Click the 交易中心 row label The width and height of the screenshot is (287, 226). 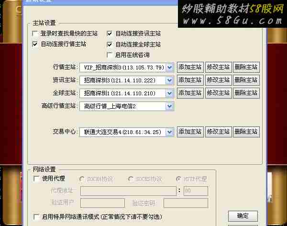point(64,131)
